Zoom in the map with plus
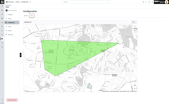Image resolution: width=169 pixels, height=104 pixels. pos(135,85)
